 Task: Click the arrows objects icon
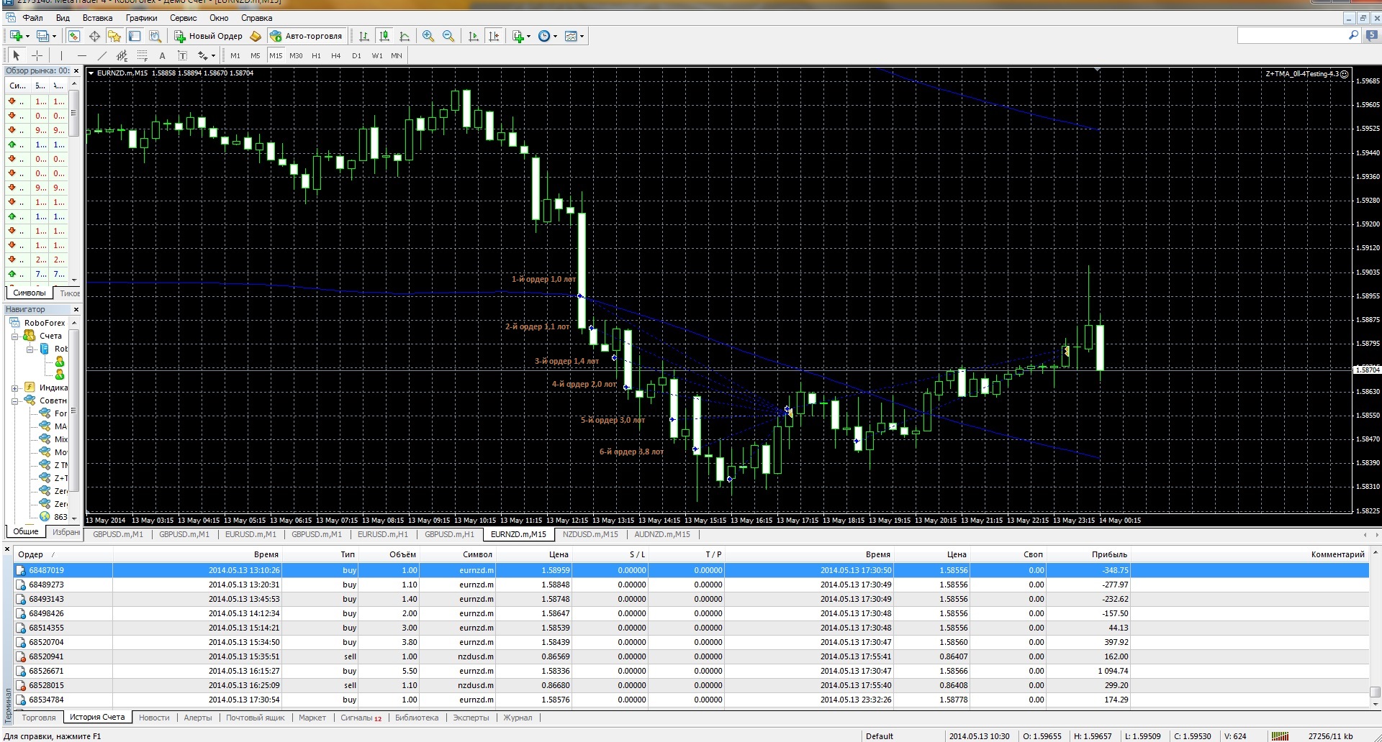pyautogui.click(x=203, y=55)
